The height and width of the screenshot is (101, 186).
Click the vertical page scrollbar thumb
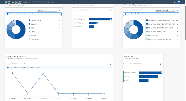pyautogui.click(x=185, y=23)
